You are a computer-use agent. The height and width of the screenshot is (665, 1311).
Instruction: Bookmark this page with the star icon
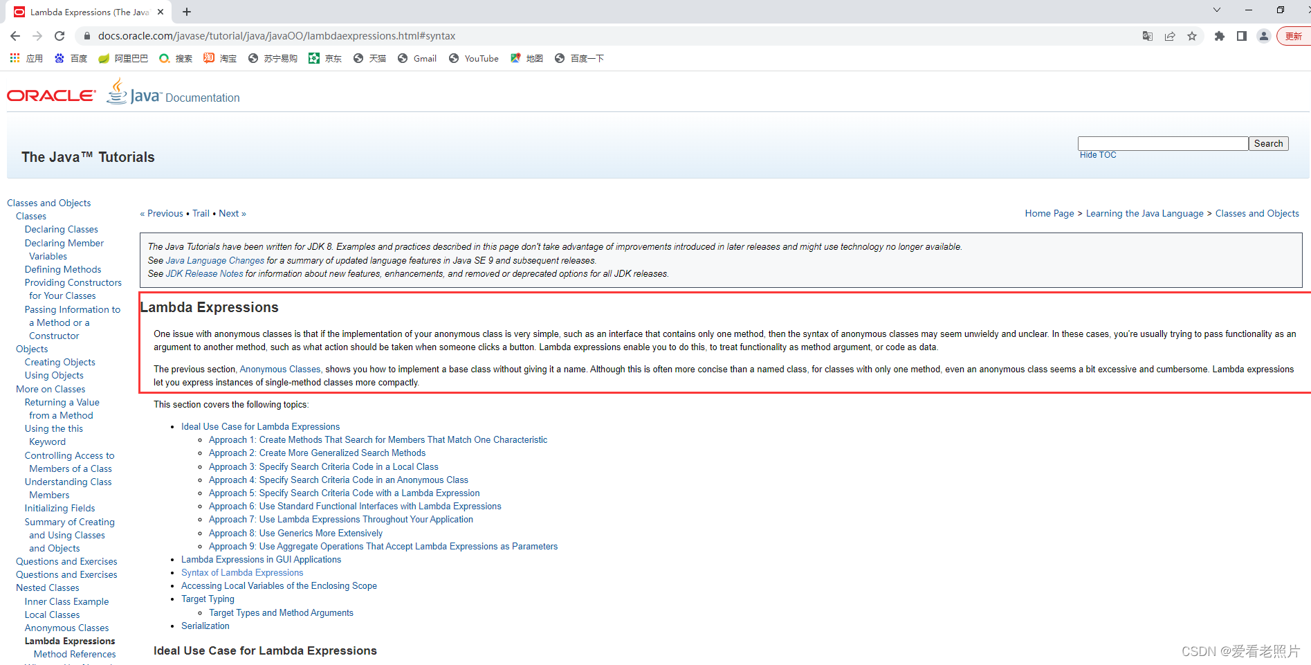click(1192, 36)
